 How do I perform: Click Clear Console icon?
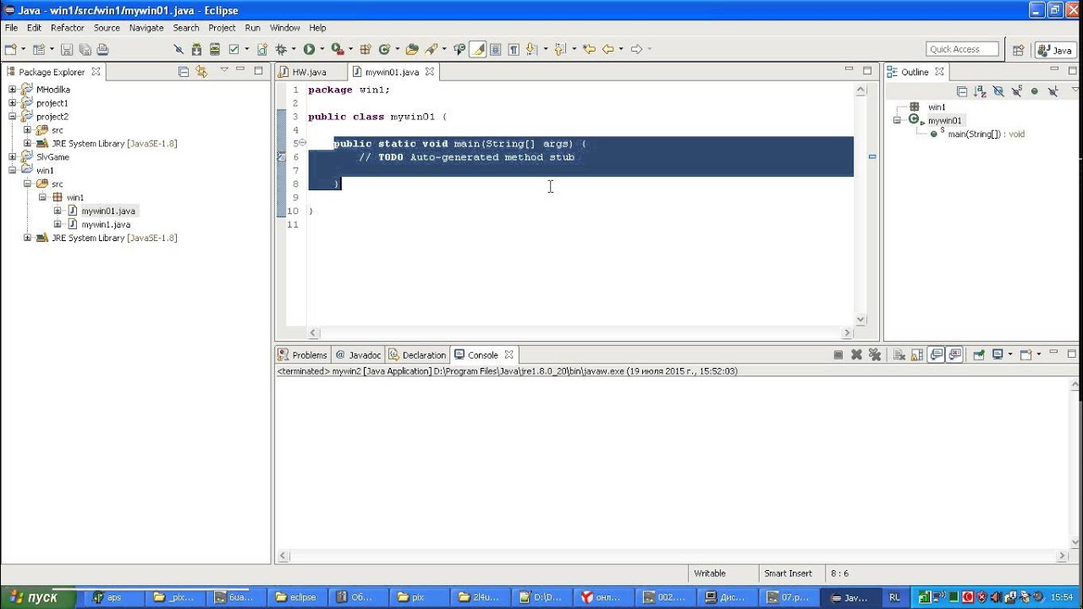[899, 355]
